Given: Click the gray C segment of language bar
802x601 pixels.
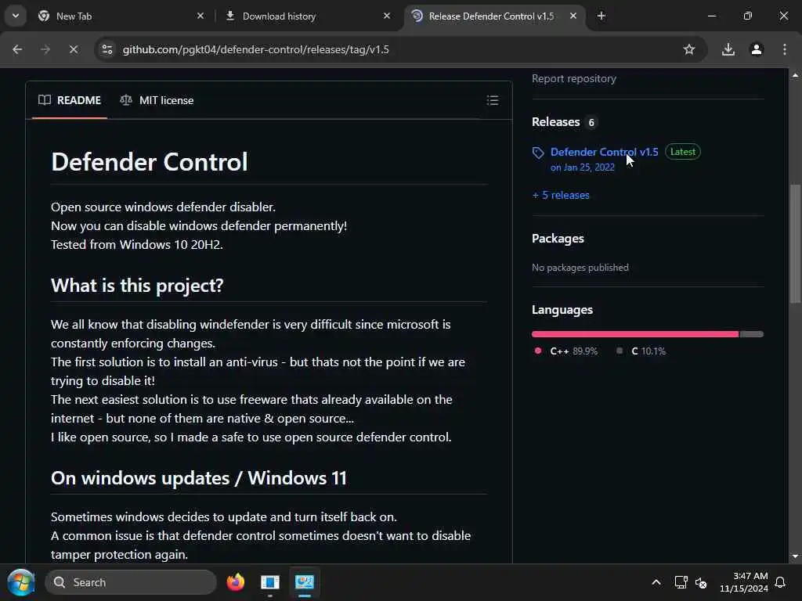Looking at the screenshot, I should pos(752,334).
